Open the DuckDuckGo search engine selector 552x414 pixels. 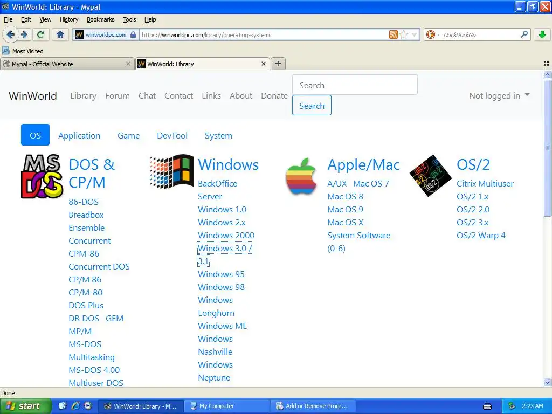coord(433,34)
